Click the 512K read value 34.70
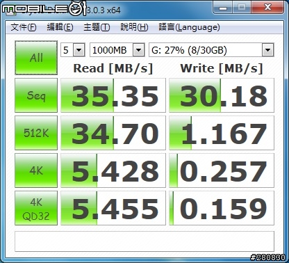This screenshot has width=289, height=263. pos(113,133)
